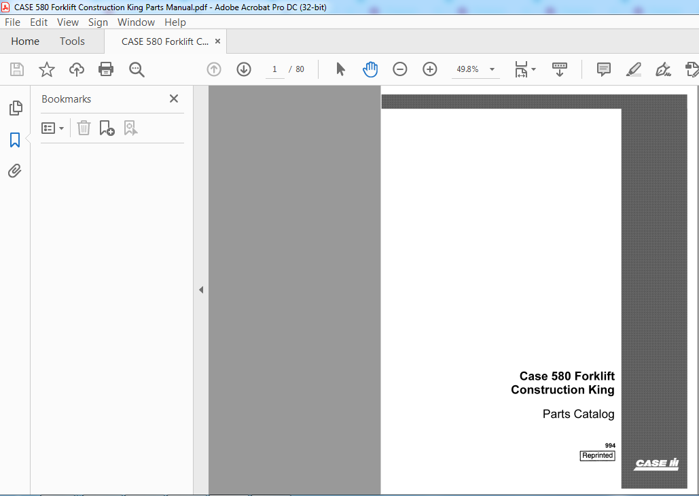The height and width of the screenshot is (496, 699).
Task: Open the Edit menu
Action: (x=39, y=22)
